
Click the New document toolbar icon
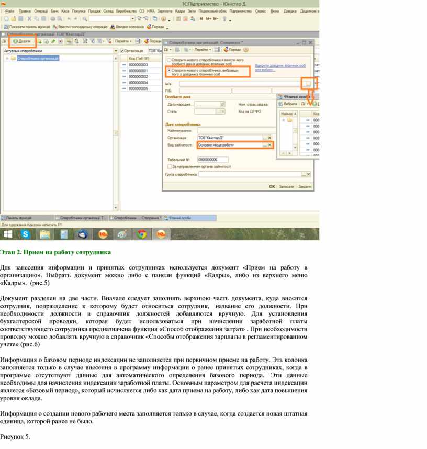(6, 19)
